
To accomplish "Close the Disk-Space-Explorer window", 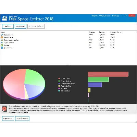I will pos(132,16).
